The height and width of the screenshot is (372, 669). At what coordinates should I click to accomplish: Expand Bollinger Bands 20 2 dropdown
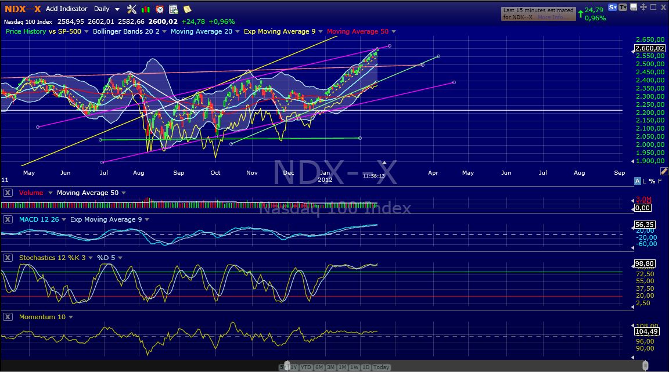[164, 31]
